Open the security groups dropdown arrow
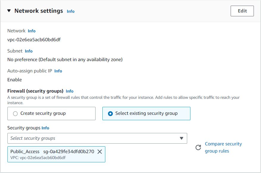 (x=182, y=138)
